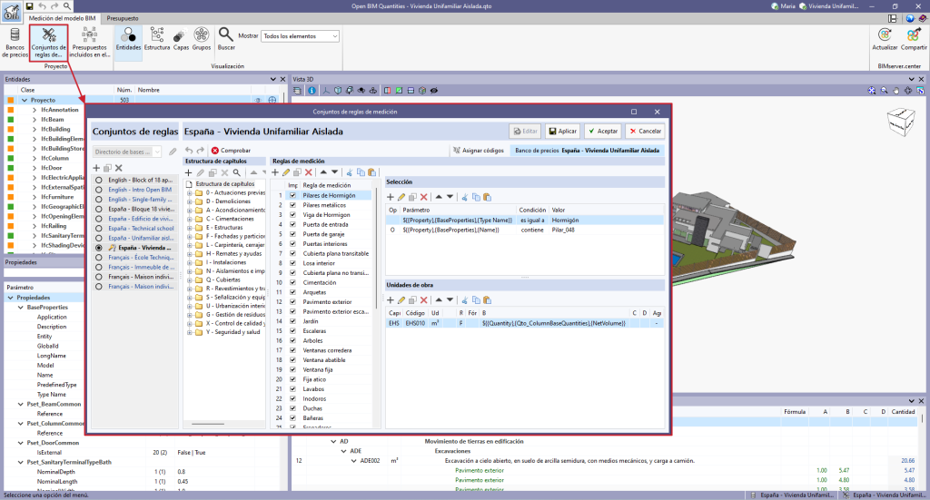Screen dimensions: 930x500
Task: Open the Buscar search tool
Action: point(225,38)
